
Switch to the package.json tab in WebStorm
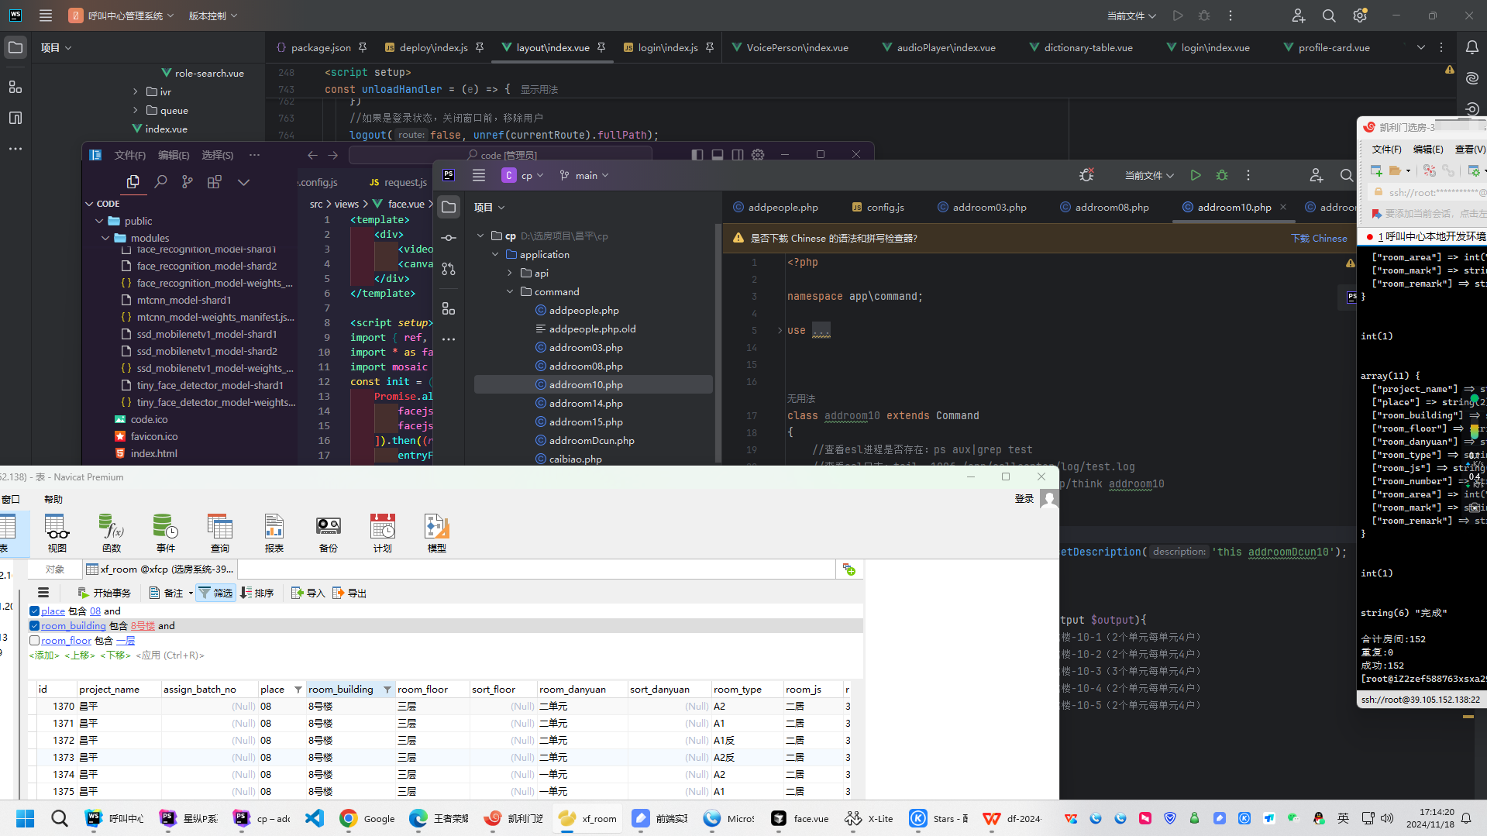point(320,48)
